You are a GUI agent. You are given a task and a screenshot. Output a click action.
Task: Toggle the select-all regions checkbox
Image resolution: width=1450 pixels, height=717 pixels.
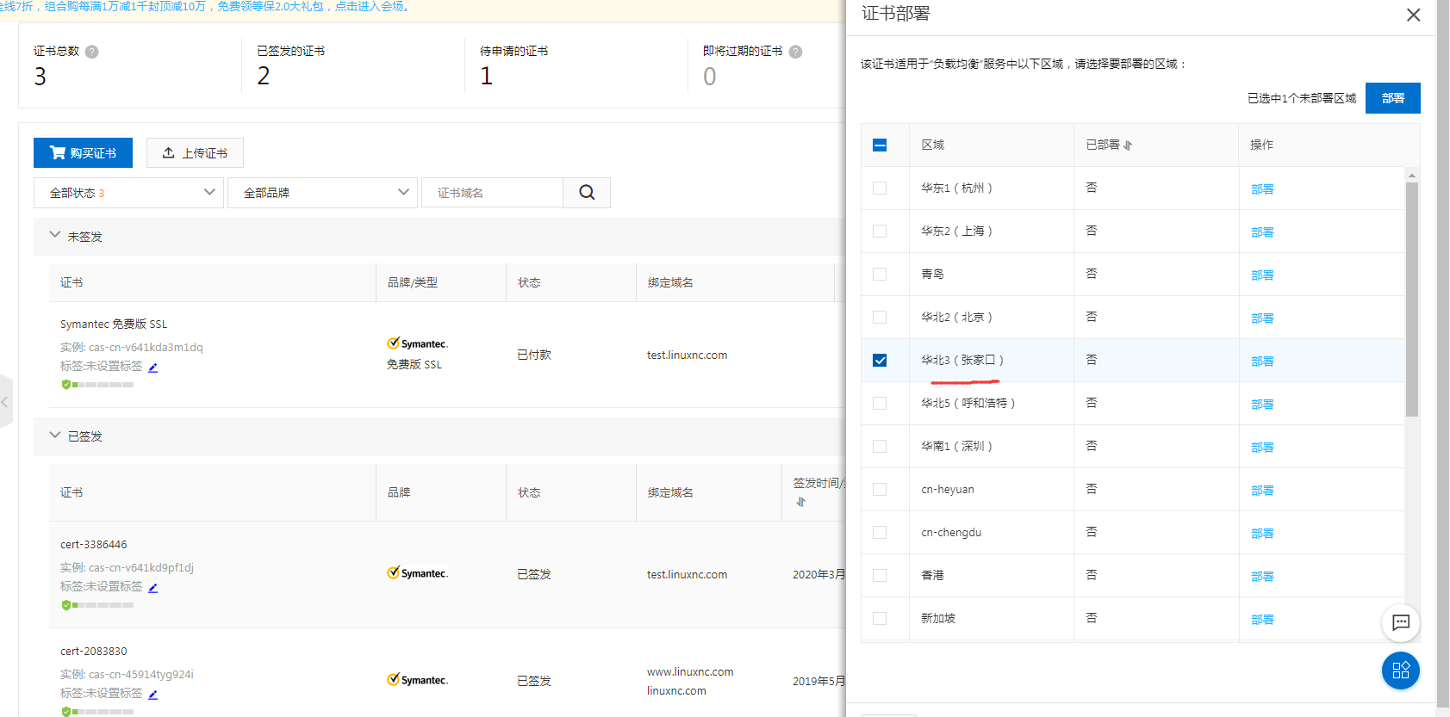pyautogui.click(x=880, y=145)
